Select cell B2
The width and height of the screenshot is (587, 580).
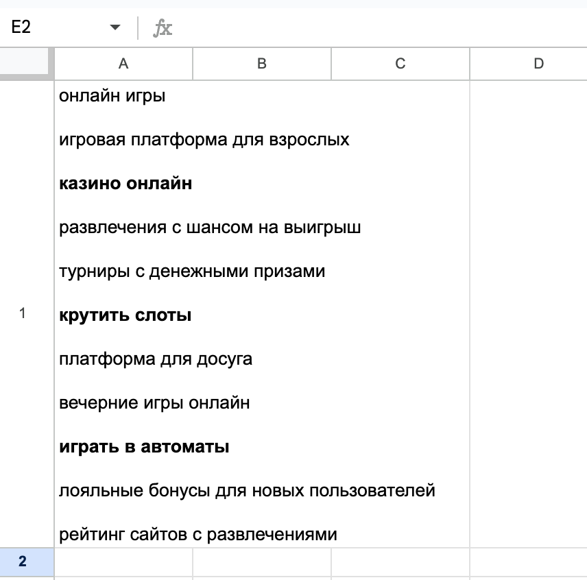(x=262, y=562)
